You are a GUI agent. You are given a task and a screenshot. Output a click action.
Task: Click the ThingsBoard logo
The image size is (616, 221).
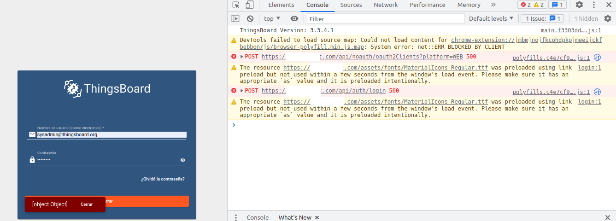pos(107,88)
